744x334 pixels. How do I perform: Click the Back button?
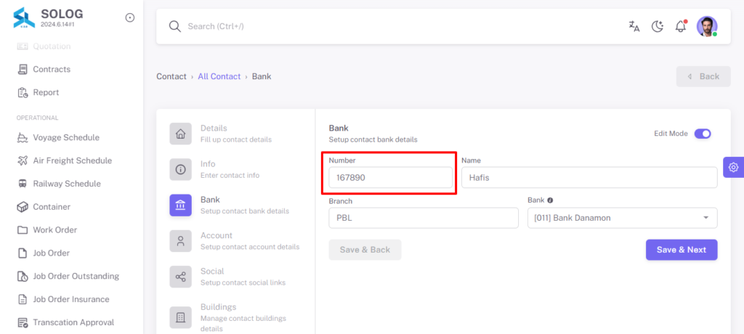click(x=703, y=76)
